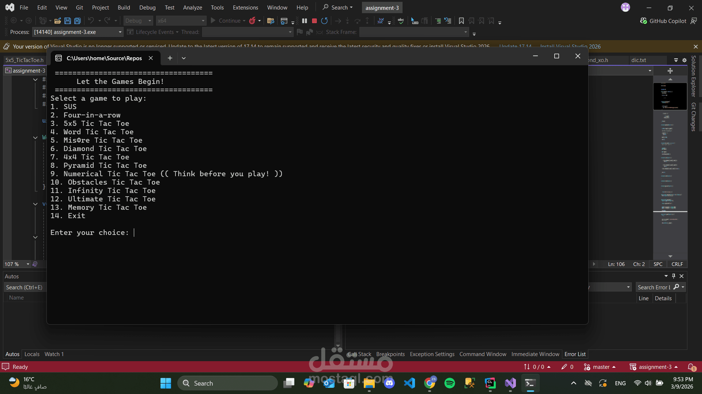Open Hot Reload flame icon

click(x=252, y=21)
